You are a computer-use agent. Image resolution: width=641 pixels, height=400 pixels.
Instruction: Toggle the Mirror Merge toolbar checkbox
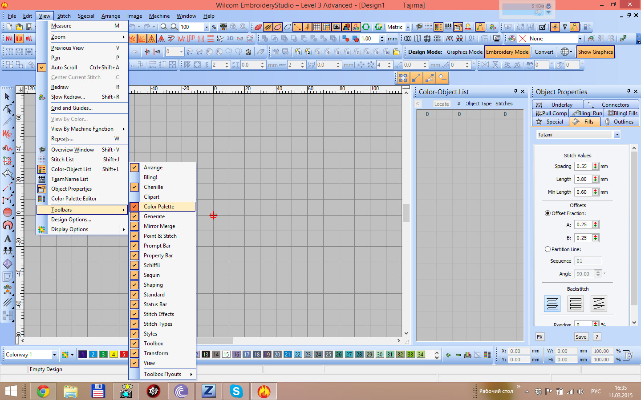(x=134, y=226)
